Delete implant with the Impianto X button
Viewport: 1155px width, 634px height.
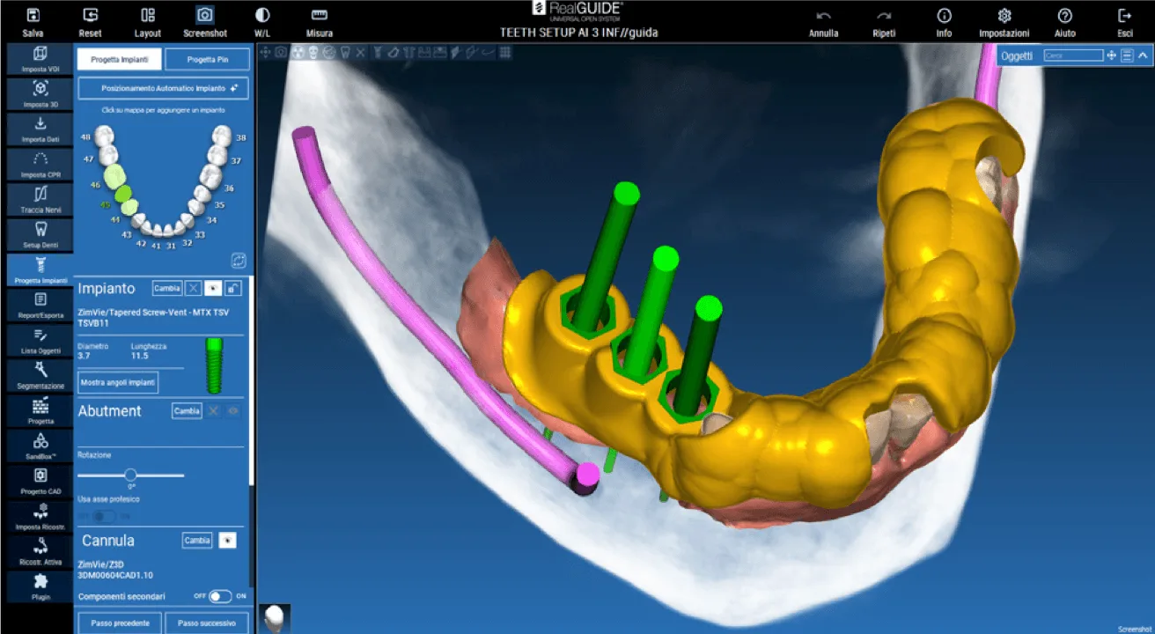point(194,288)
